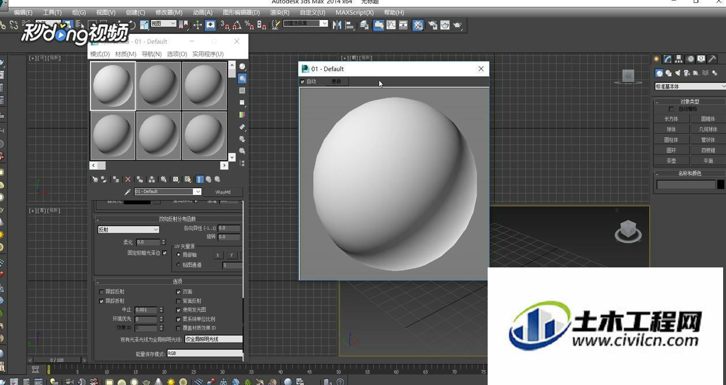Click the Align tool in main toolbar

point(350,25)
